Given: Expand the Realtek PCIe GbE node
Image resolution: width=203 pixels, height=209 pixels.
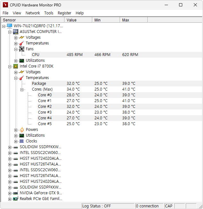Looking at the screenshot, I should point(10,199).
